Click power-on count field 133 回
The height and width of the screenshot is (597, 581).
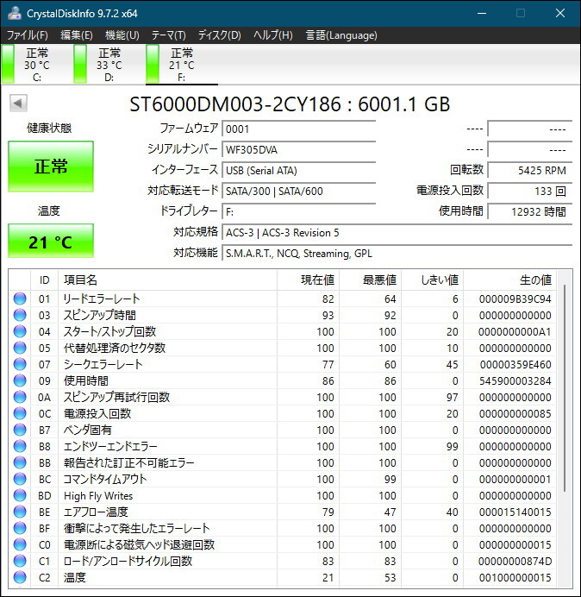click(530, 191)
